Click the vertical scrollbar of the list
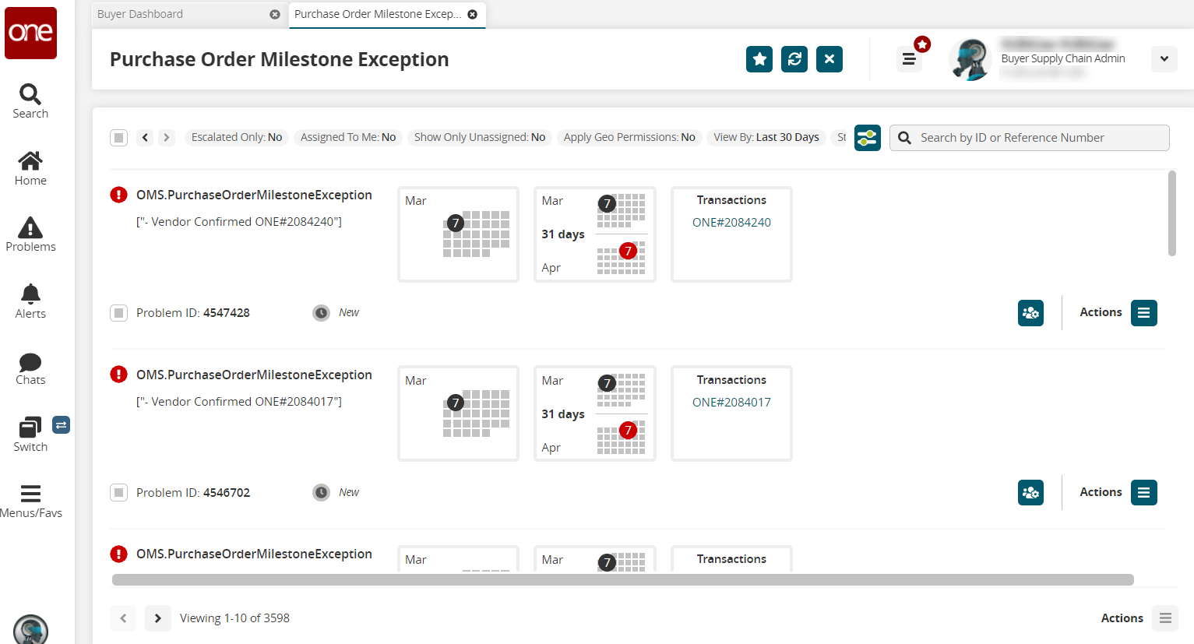The image size is (1194, 644). click(1172, 213)
